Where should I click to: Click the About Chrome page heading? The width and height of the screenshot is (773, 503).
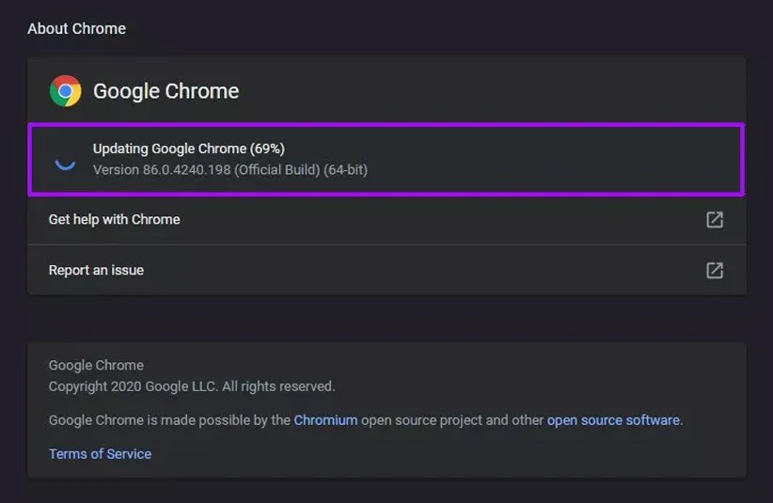tap(76, 29)
